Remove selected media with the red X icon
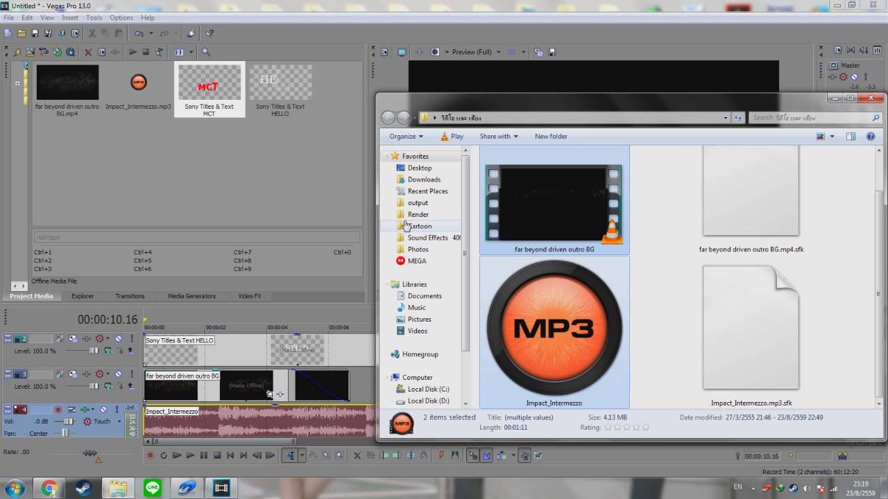Image resolution: width=888 pixels, height=499 pixels. tap(88, 52)
